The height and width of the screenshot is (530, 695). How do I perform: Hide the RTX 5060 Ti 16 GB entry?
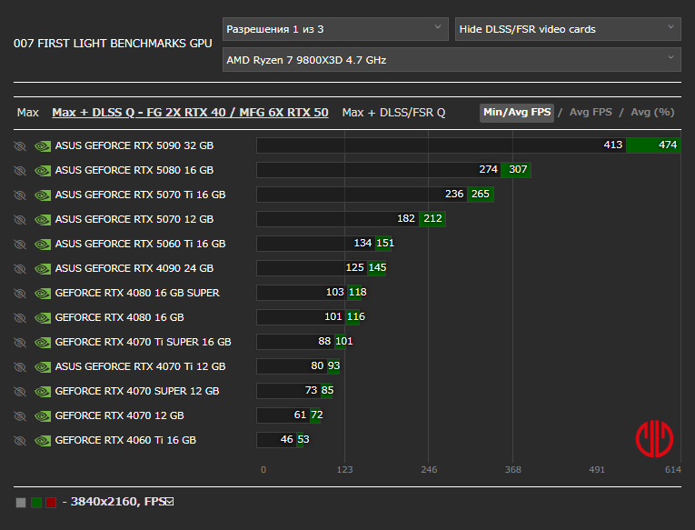[x=20, y=244]
